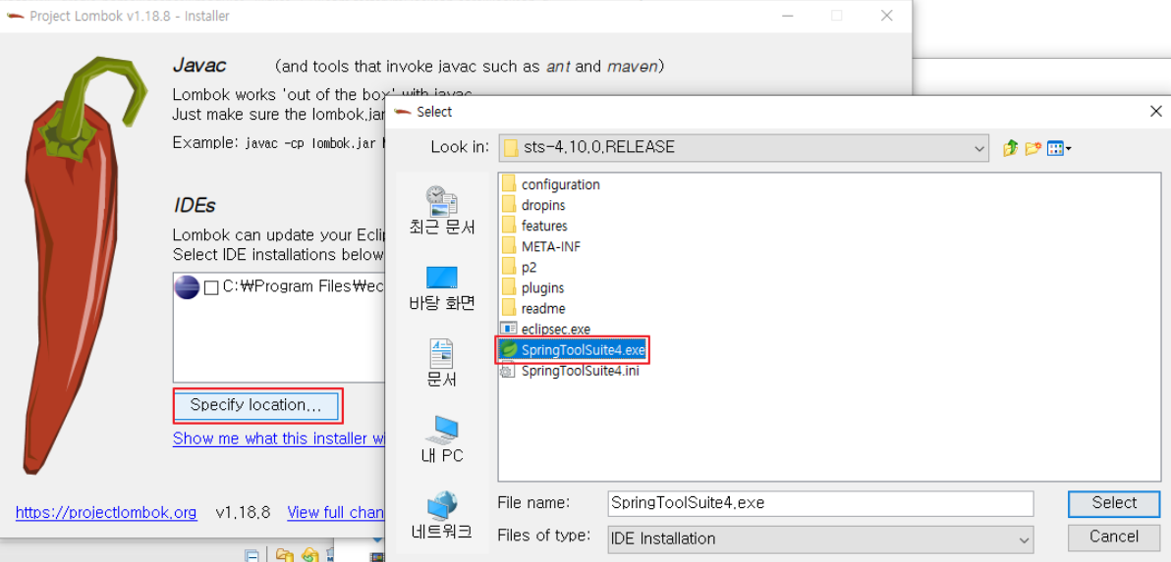Open the Look in dropdown
Image resolution: width=1171 pixels, height=562 pixels.
(745, 147)
